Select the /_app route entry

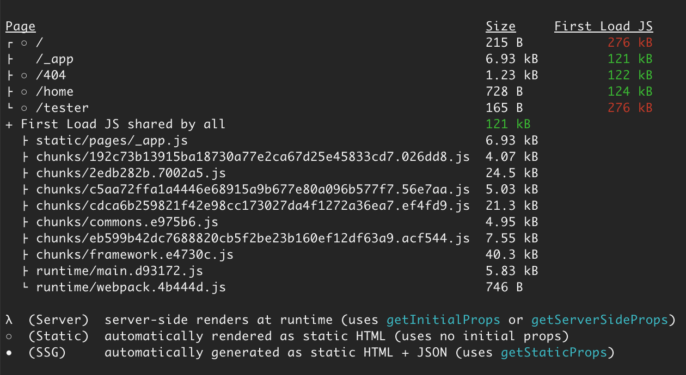[x=54, y=59]
